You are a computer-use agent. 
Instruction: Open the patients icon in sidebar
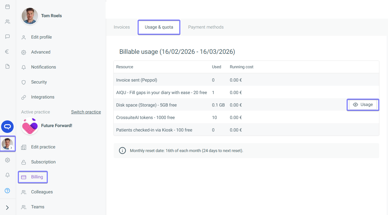(x=8, y=22)
